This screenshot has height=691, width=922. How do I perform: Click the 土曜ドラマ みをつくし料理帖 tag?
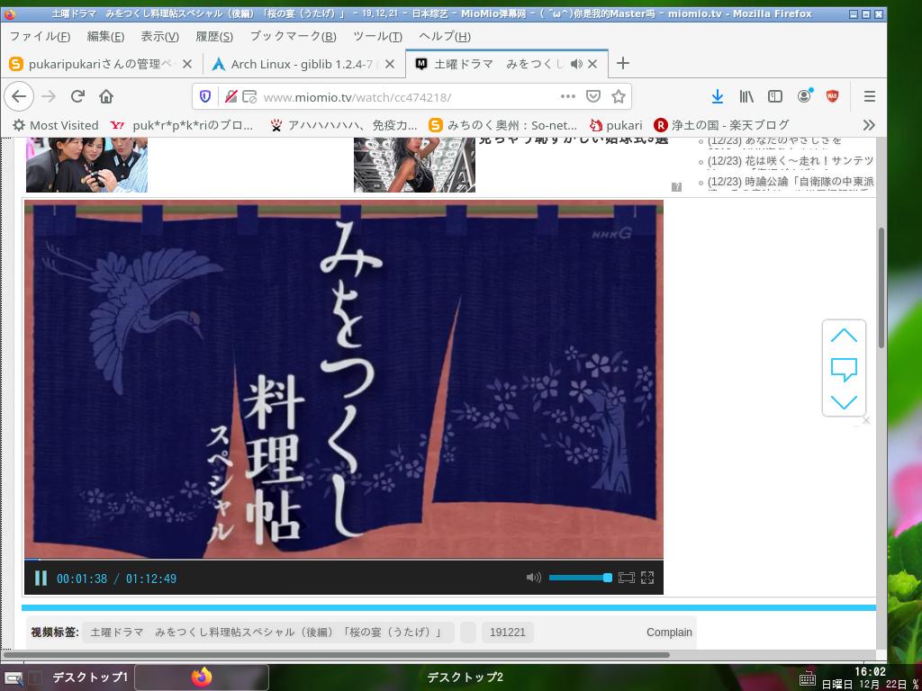268,633
